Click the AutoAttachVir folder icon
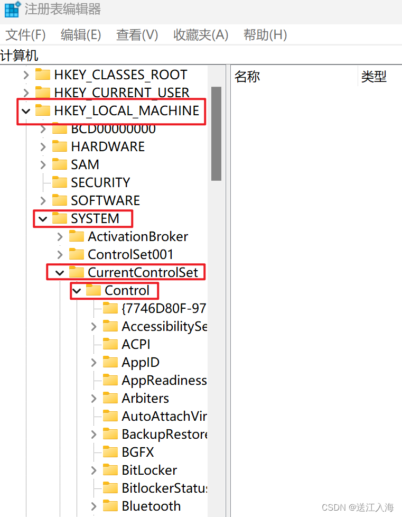Screen dimensions: 402x517 (110, 416)
